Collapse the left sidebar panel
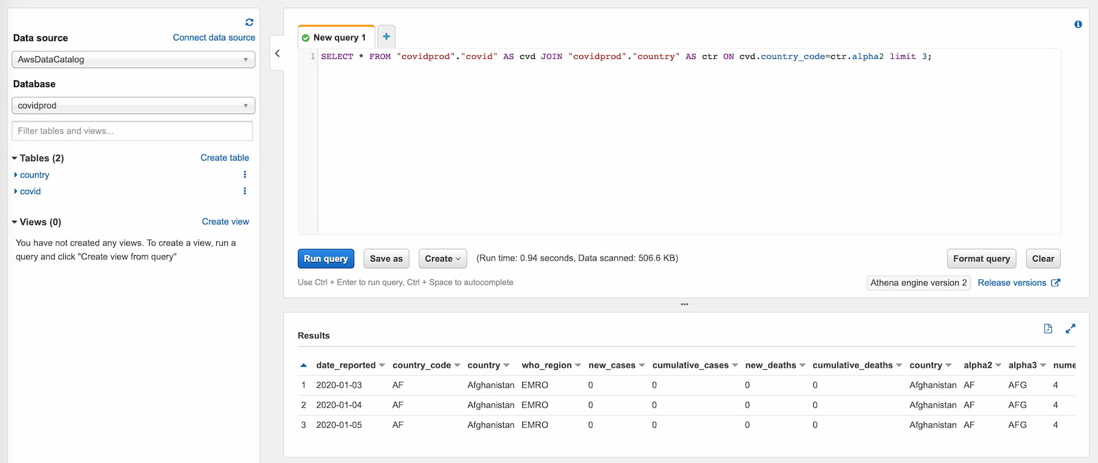Screen dimensions: 1098x463 point(277,54)
